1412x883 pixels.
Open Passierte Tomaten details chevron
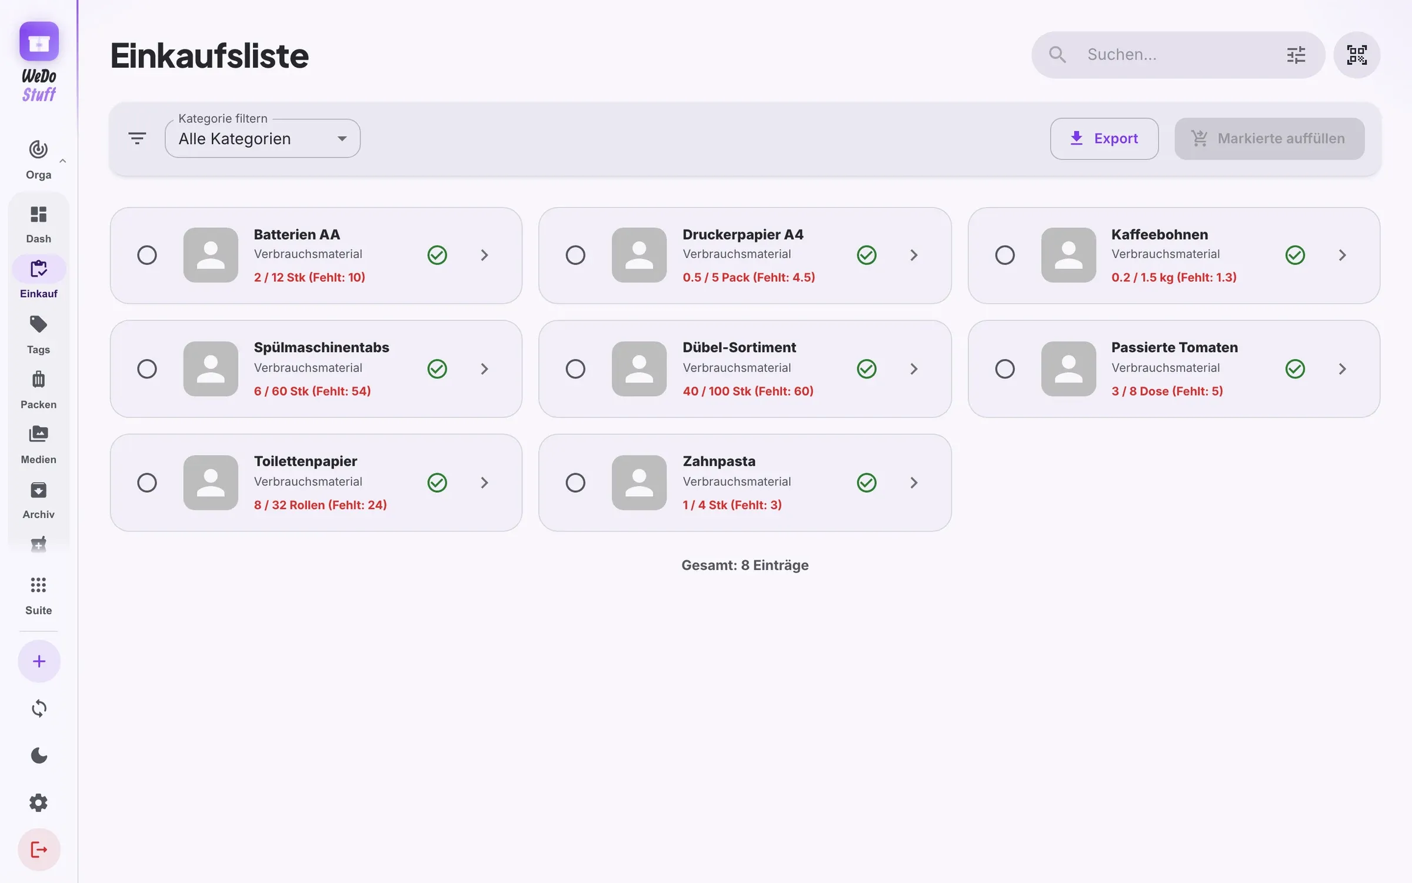click(x=1342, y=369)
